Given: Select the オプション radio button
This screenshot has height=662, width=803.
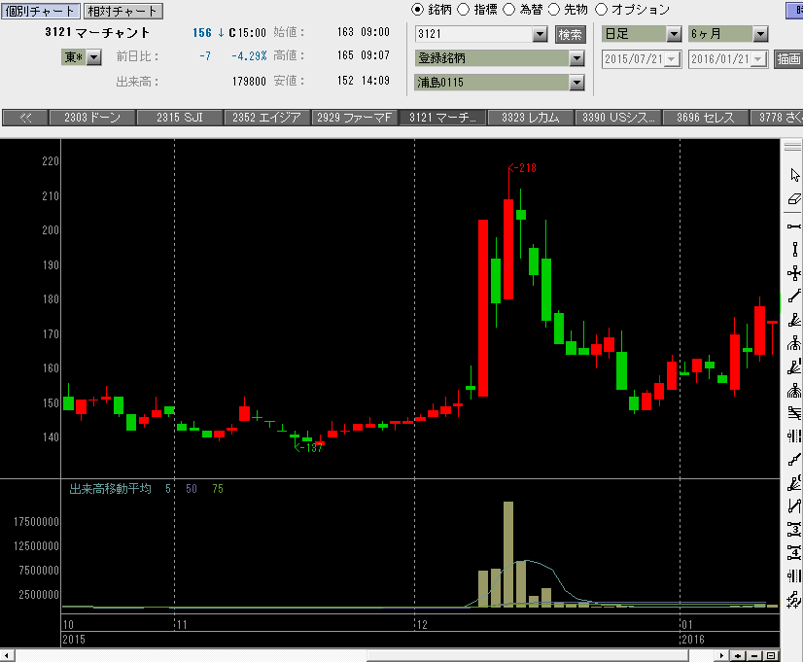Looking at the screenshot, I should [601, 9].
